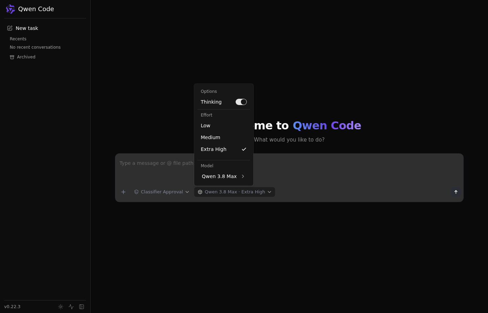Select Medium effort level
488x313 pixels.
pos(224,137)
